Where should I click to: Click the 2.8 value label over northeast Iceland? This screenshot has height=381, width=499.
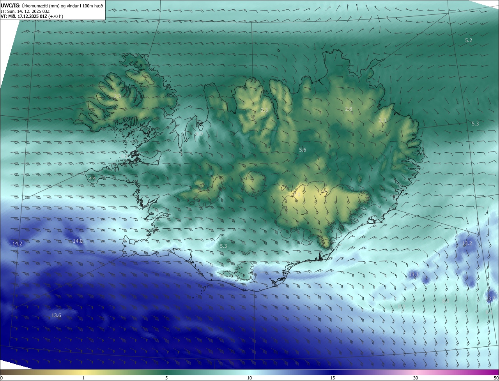pos(349,109)
